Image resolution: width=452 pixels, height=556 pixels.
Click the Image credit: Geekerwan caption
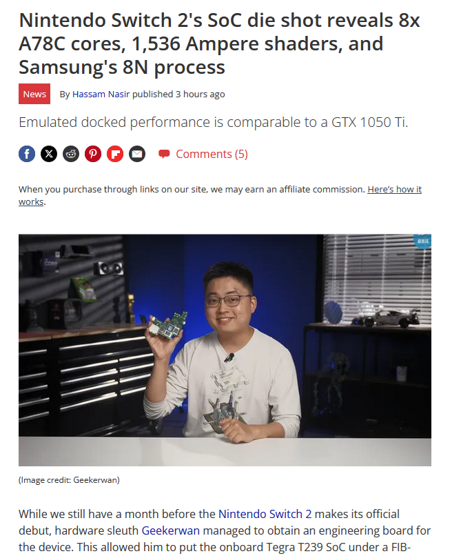pos(69,479)
